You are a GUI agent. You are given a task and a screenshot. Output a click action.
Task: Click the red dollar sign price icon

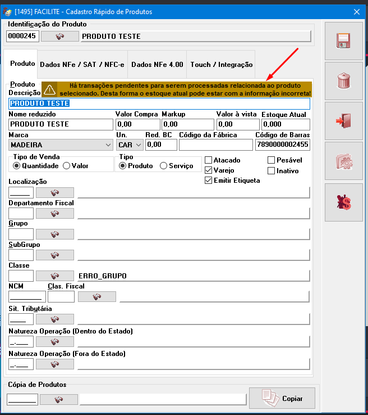[343, 202]
